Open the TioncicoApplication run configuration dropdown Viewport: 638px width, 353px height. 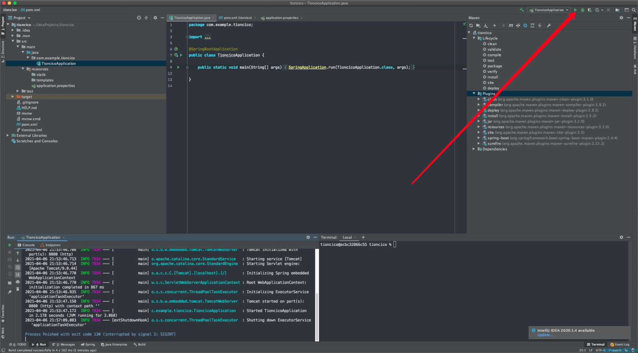click(549, 10)
